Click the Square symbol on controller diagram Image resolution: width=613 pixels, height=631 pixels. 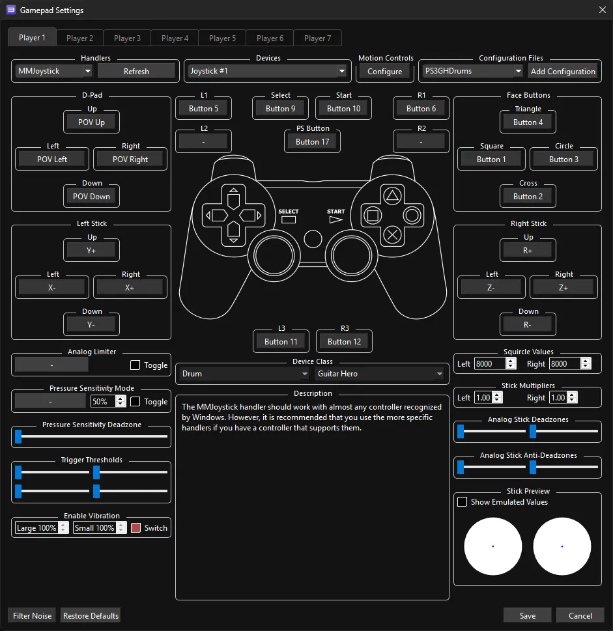pyautogui.click(x=372, y=215)
